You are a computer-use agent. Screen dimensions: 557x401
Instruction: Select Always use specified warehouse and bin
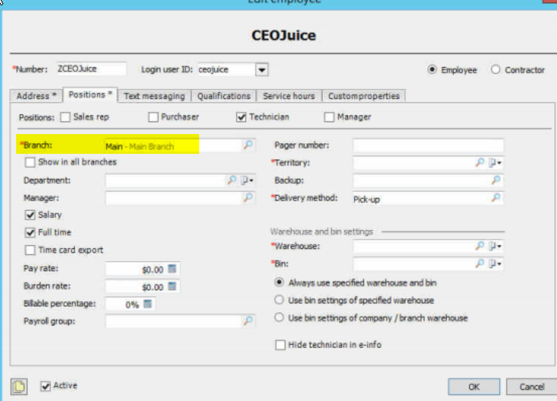(x=279, y=282)
